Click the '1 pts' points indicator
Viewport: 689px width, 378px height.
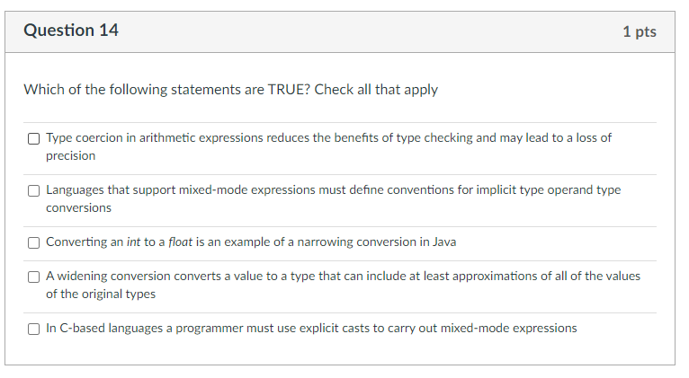[x=639, y=32]
